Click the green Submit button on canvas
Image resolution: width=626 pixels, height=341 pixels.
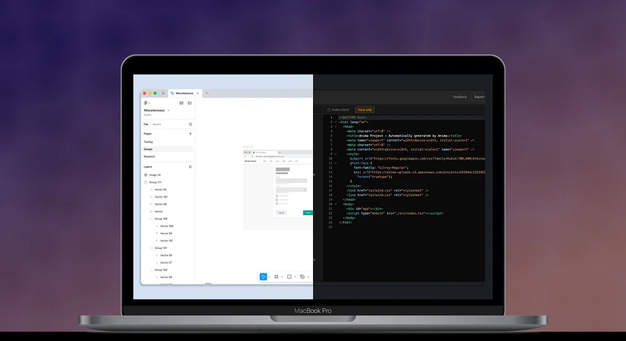pos(308,213)
